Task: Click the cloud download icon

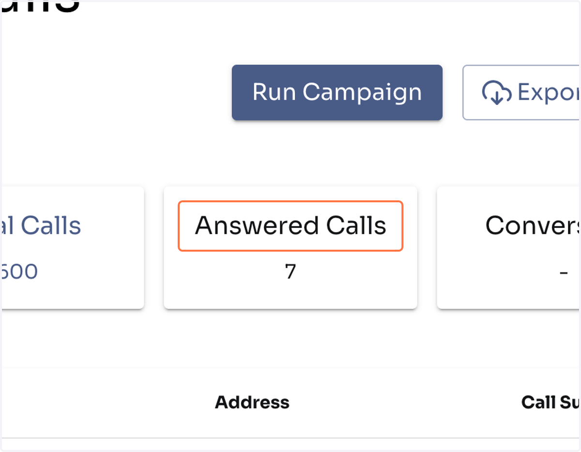Action: pyautogui.click(x=497, y=92)
